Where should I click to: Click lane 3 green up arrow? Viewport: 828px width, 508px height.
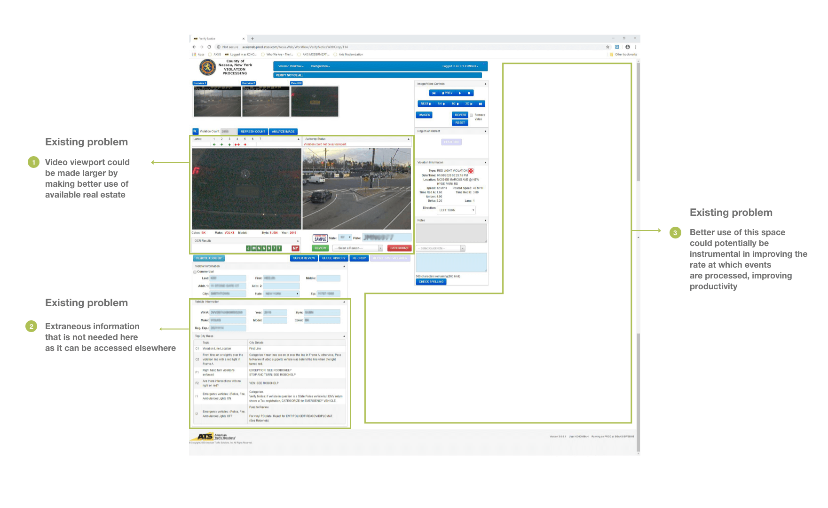pos(229,144)
